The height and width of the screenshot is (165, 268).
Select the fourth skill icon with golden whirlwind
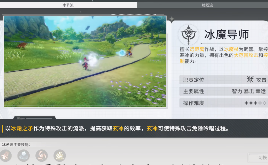coord(59,155)
